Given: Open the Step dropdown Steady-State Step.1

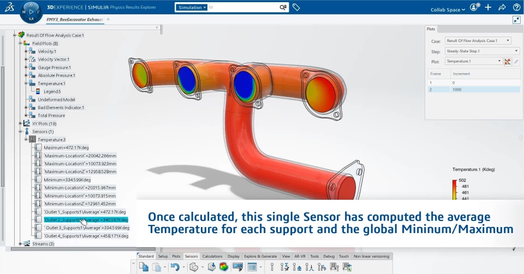Looking at the screenshot, I should pos(482,51).
